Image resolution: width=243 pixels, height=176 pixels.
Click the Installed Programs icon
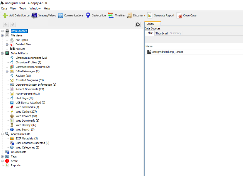pos(12,80)
